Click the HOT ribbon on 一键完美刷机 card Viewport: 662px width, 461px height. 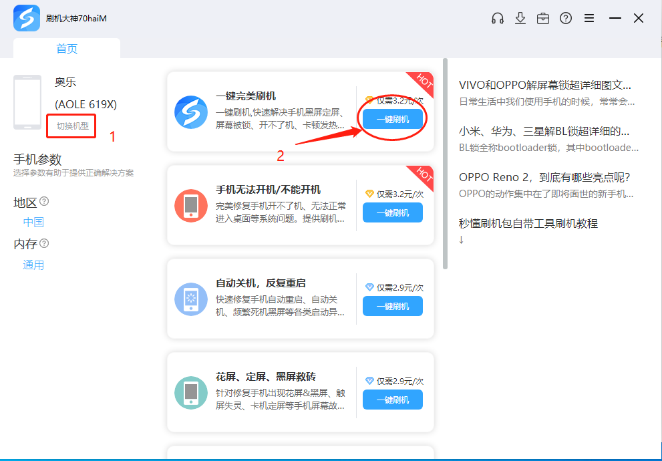[x=423, y=83]
